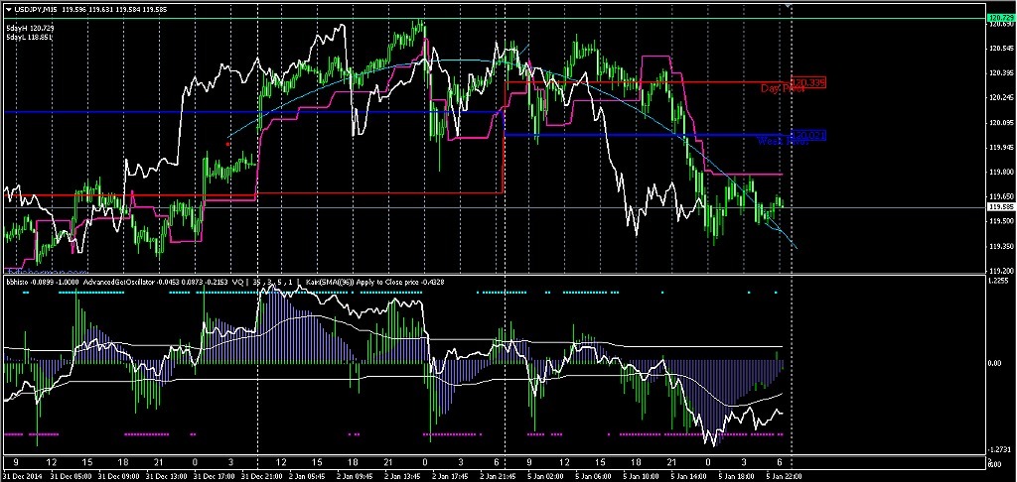Click the 119.650 price axis value

click(x=1001, y=196)
